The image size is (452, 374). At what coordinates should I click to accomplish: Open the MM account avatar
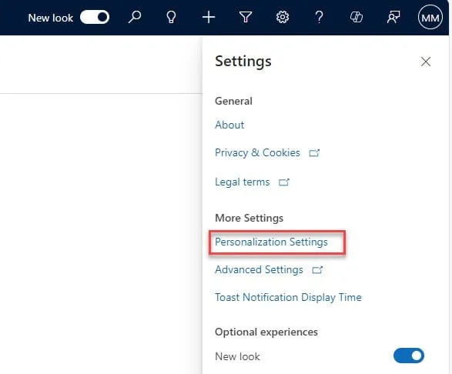click(430, 17)
